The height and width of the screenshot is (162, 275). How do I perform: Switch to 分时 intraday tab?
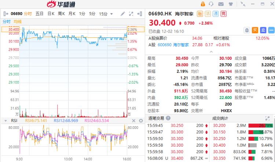click(28, 14)
